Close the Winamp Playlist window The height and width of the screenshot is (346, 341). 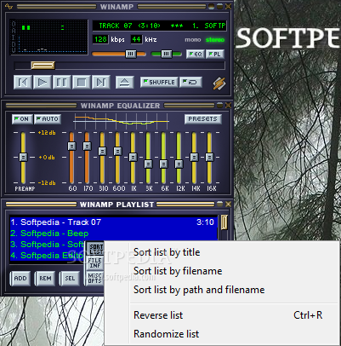pyautogui.click(x=228, y=205)
